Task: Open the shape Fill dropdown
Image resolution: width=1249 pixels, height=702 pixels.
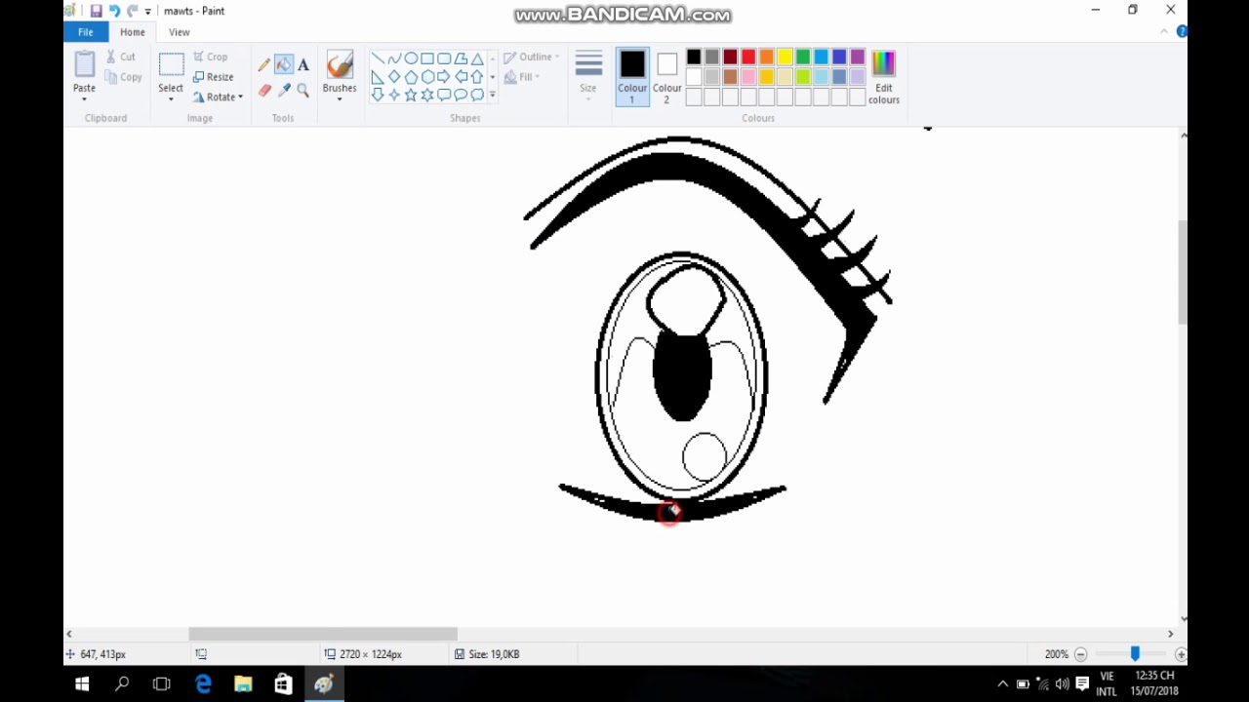Action: click(523, 77)
